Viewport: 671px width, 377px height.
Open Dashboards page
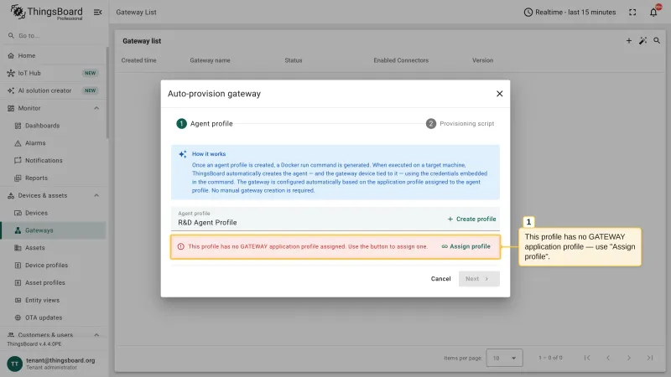click(x=54, y=126)
